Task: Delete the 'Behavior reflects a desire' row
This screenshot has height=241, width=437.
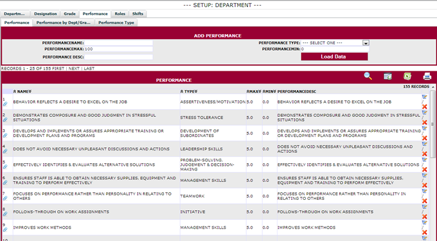Action: click(424, 107)
